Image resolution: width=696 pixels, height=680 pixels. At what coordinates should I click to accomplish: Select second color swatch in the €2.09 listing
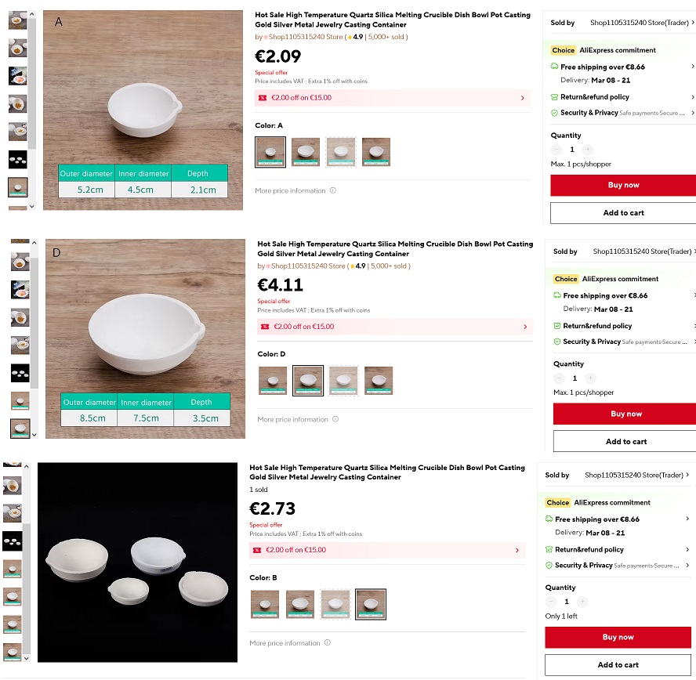(x=306, y=152)
